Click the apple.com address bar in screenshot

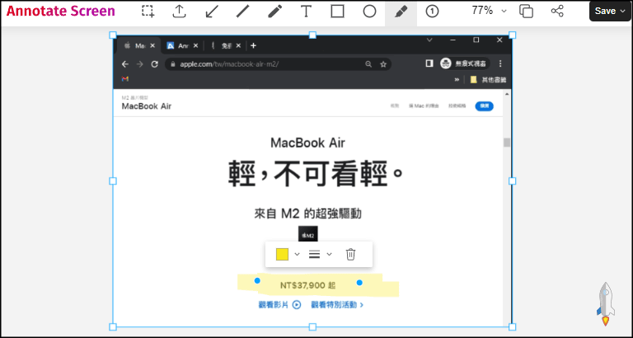coord(278,64)
